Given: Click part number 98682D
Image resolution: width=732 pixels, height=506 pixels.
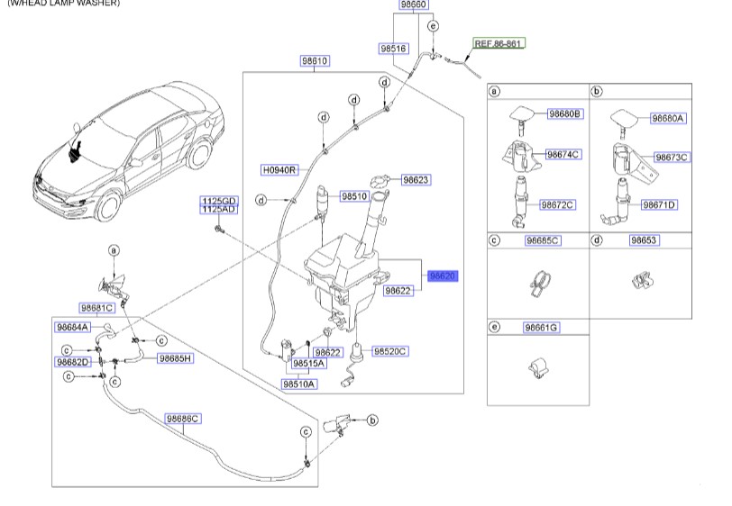Looking at the screenshot, I should pos(72,362).
